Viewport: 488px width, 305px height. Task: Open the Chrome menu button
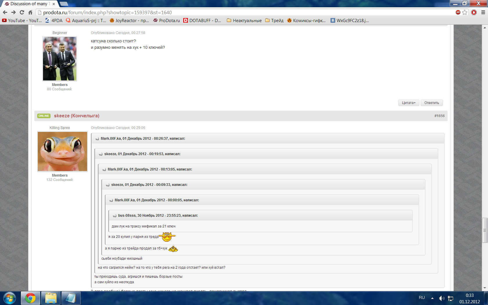483,12
